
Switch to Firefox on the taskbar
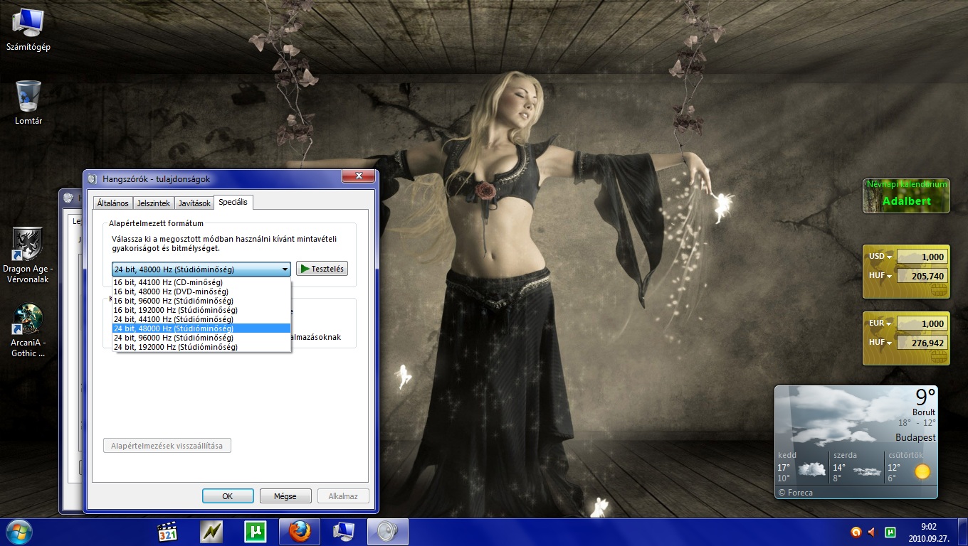point(300,532)
